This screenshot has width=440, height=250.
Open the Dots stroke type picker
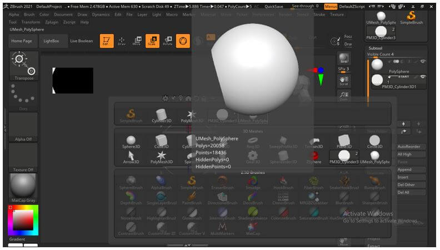point(23,96)
